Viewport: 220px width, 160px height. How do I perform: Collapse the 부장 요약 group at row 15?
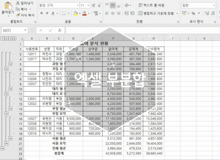pos(7,114)
